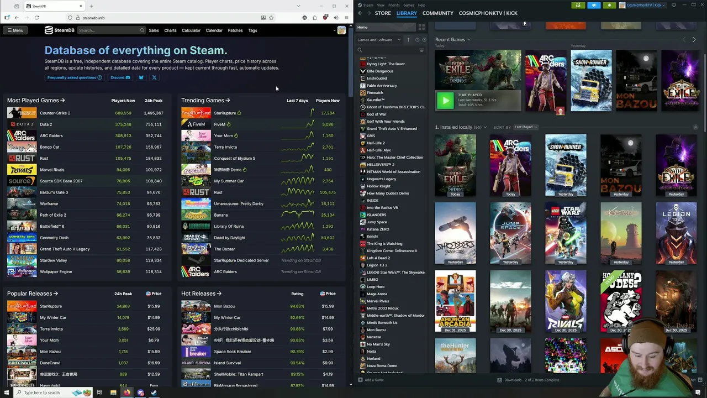
Task: Show next Recent Games with right arrow
Action: (x=694, y=40)
